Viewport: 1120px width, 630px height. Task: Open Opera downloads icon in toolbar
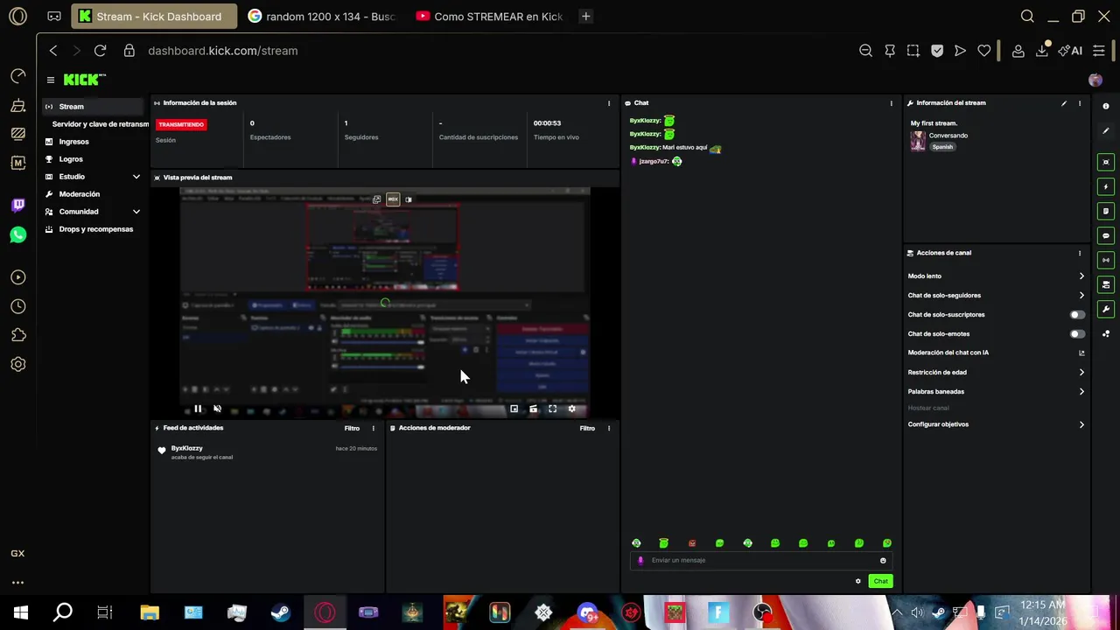(x=1042, y=51)
